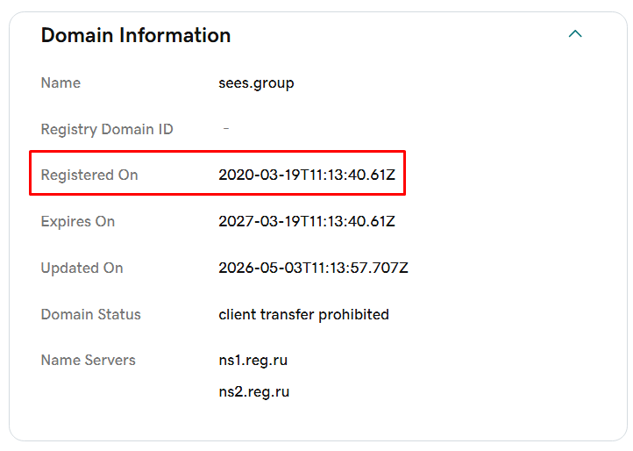Select the Domain Status label
The width and height of the screenshot is (633, 451).
click(x=91, y=314)
